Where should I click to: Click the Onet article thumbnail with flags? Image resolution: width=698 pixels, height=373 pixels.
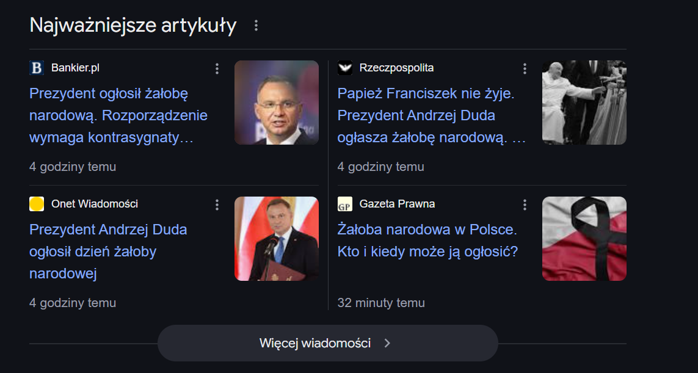click(x=277, y=239)
